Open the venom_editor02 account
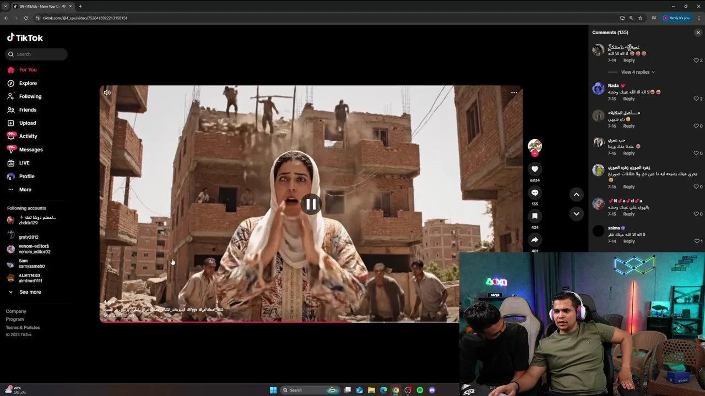 [29, 249]
